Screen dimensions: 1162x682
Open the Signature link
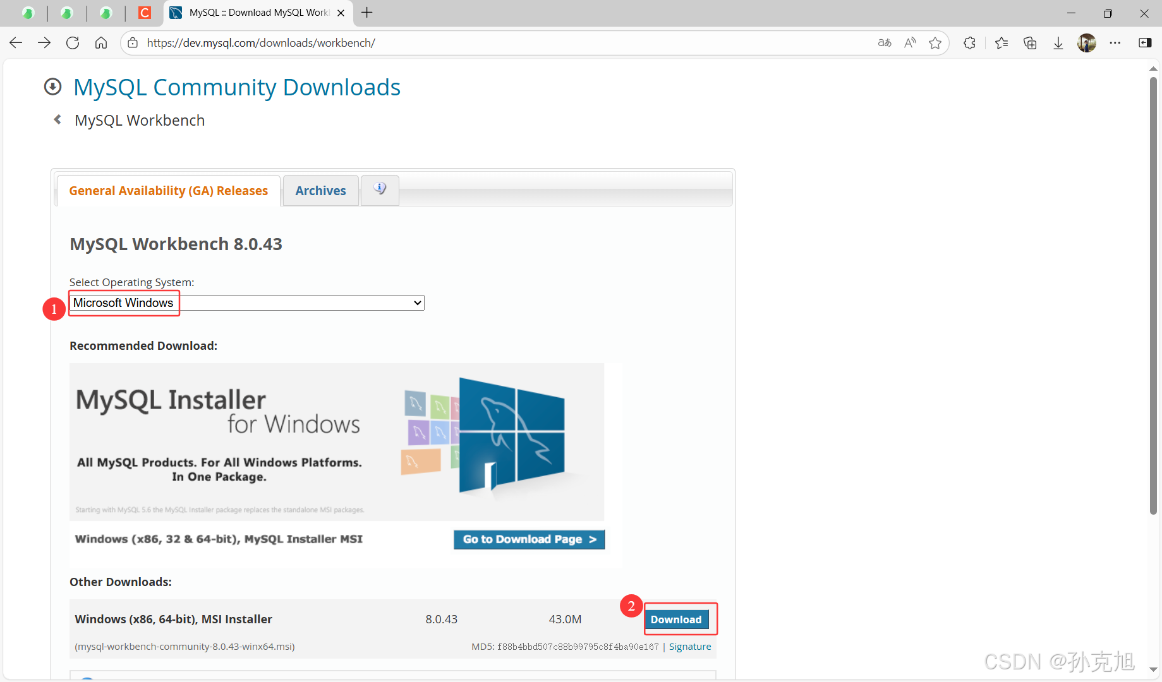[690, 647]
